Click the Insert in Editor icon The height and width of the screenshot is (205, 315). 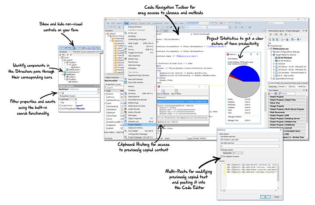click(176, 91)
